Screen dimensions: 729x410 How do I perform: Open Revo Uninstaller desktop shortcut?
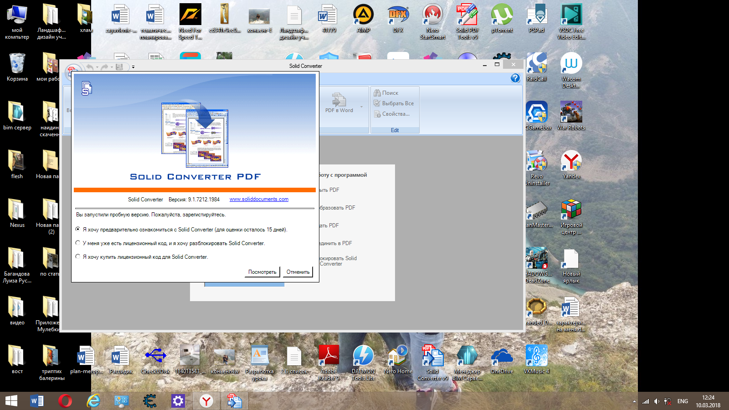(x=536, y=168)
